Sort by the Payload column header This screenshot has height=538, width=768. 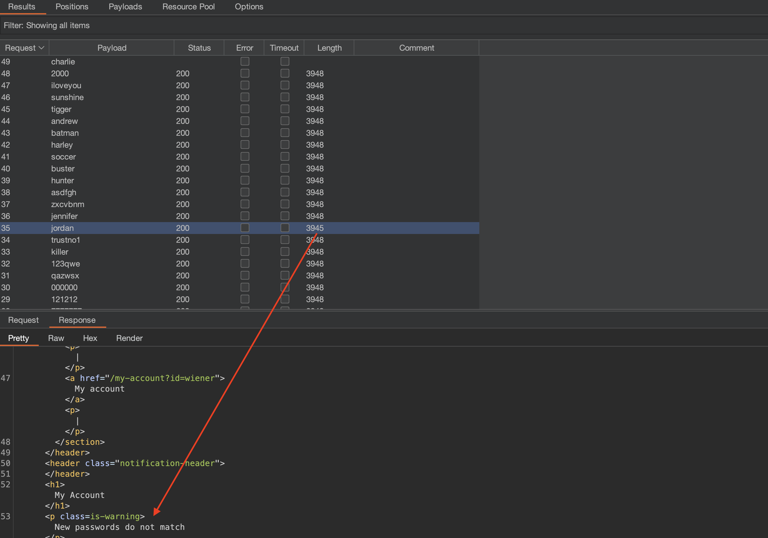112,48
